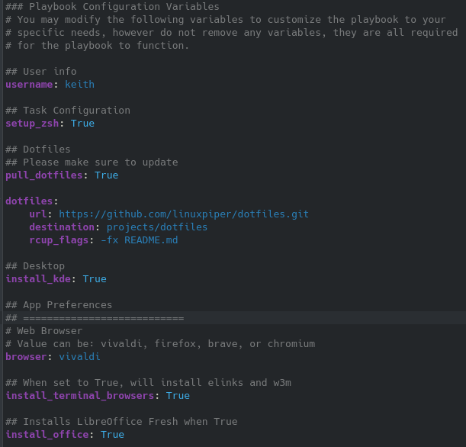466x447 pixels.
Task: Click the Task Configuration comment
Action: (68, 111)
